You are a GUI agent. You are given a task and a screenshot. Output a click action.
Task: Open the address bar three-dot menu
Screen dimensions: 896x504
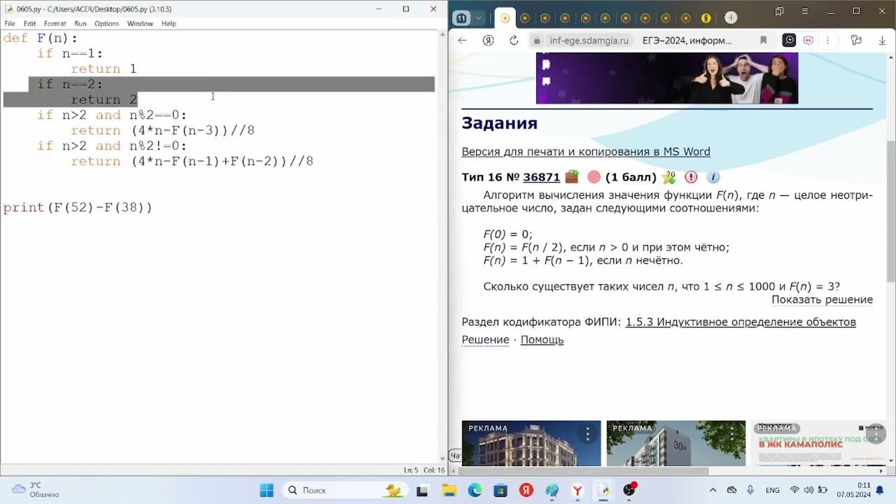(829, 41)
